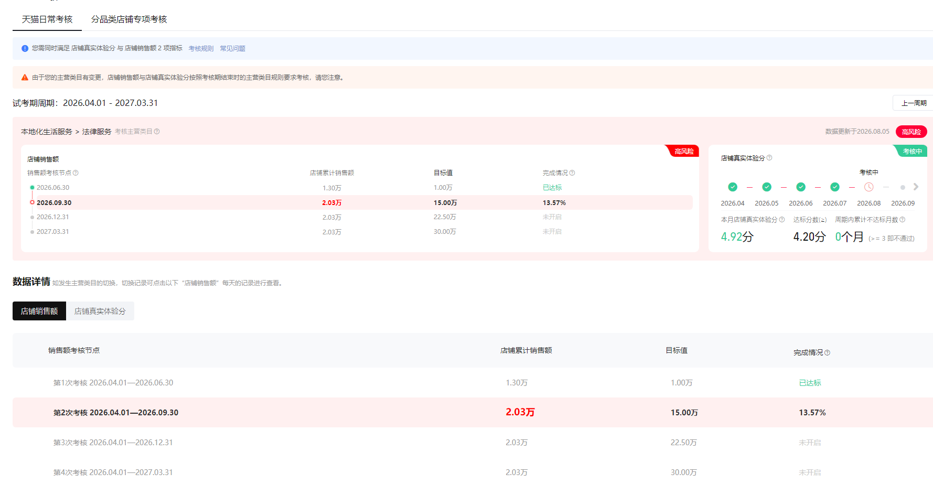Click help icon beside 本月店铺真实体验分
The image size is (933, 484).
pyautogui.click(x=782, y=220)
